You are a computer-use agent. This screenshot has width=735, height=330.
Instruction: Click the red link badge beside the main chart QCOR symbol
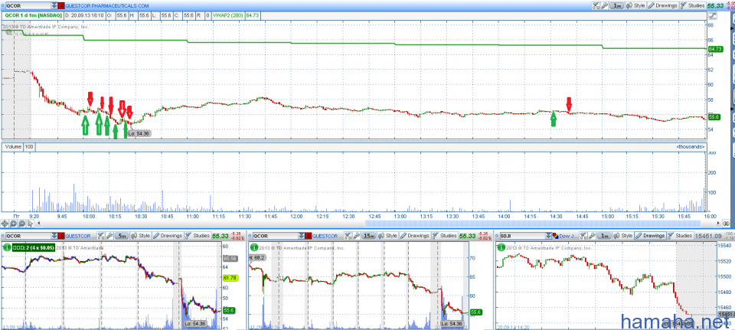tap(61, 5)
